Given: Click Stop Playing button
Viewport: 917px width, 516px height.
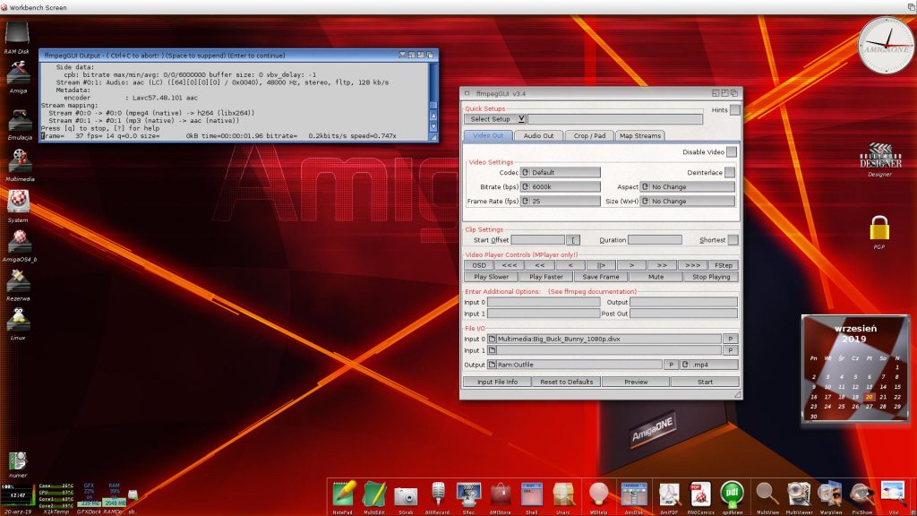Looking at the screenshot, I should 711,278.
